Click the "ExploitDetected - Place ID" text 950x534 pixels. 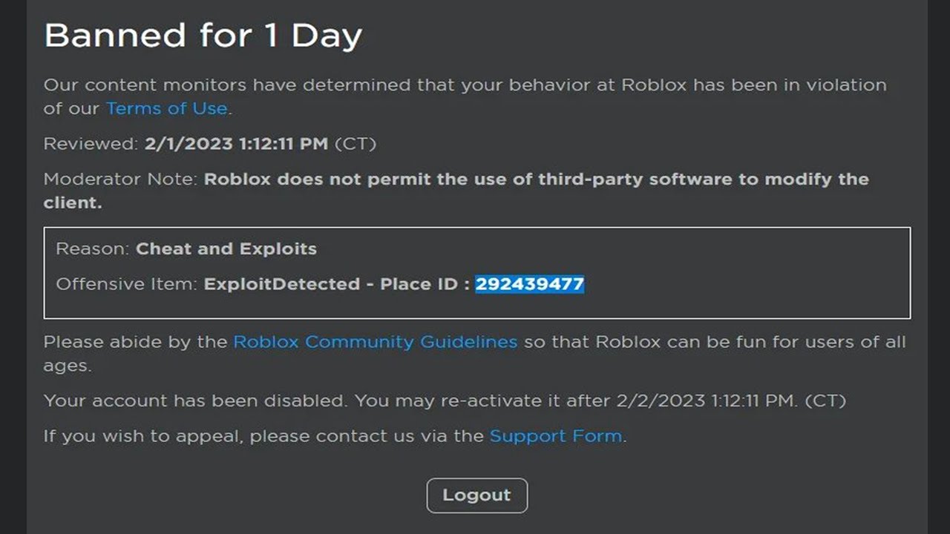click(335, 284)
